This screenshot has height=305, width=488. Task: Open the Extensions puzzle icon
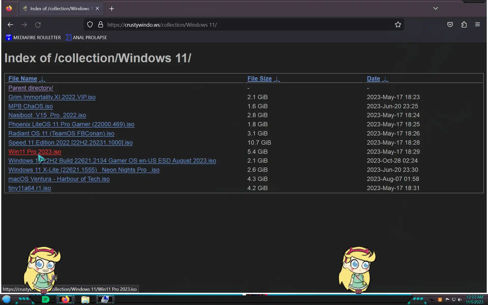[464, 25]
